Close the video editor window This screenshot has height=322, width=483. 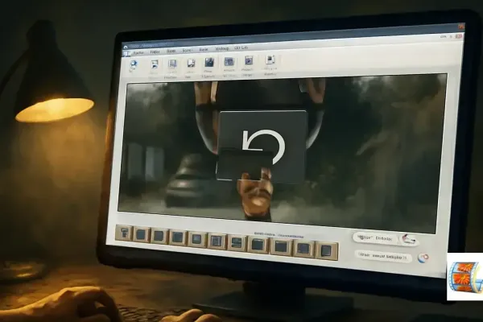[x=460, y=27]
